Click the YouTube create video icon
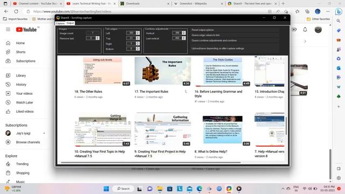This screenshot has height=194, width=345. pyautogui.click(x=294, y=29)
